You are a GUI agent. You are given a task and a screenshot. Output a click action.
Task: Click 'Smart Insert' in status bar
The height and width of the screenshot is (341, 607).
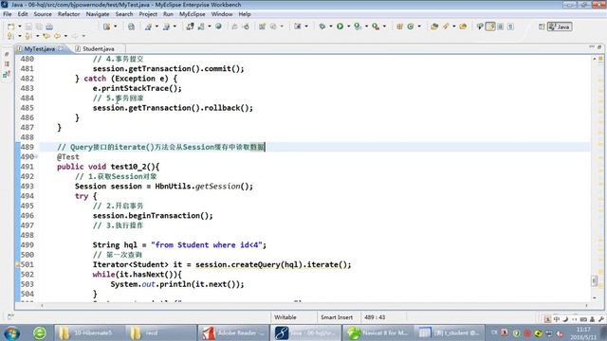coord(337,317)
